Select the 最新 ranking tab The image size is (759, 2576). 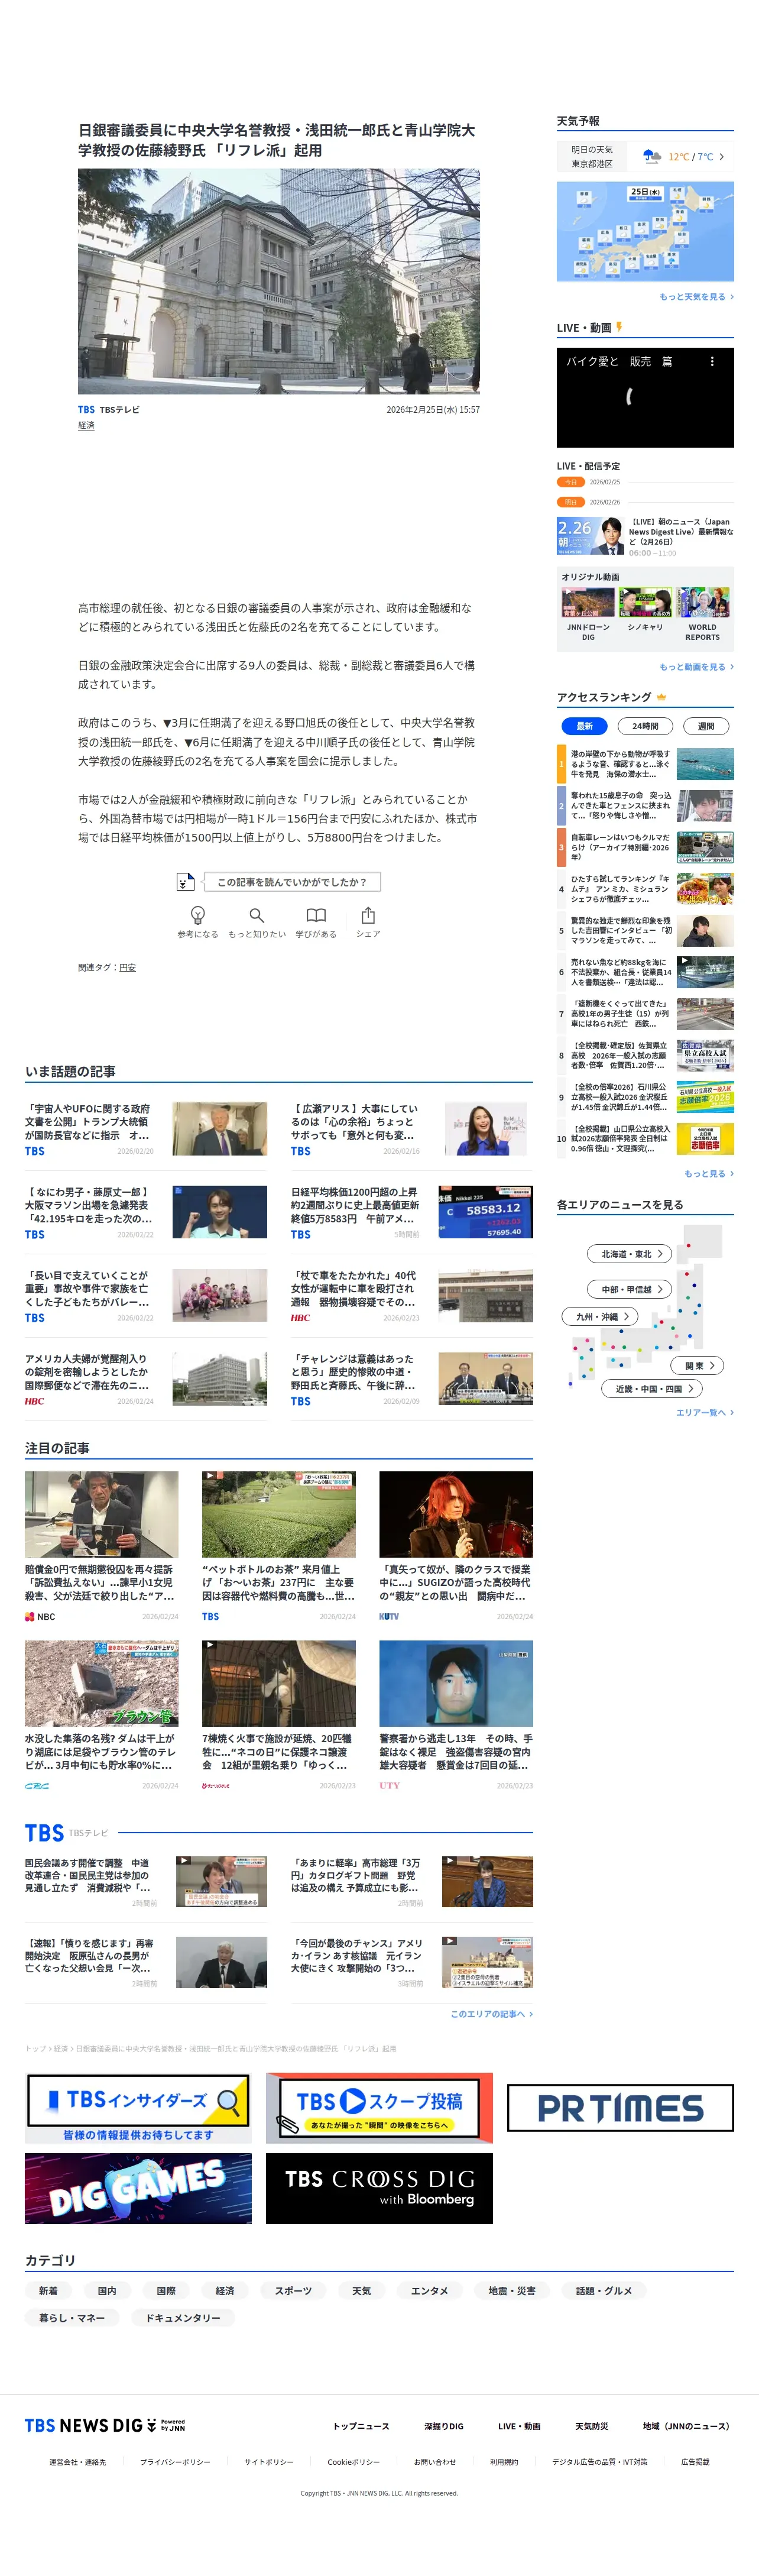tap(585, 726)
